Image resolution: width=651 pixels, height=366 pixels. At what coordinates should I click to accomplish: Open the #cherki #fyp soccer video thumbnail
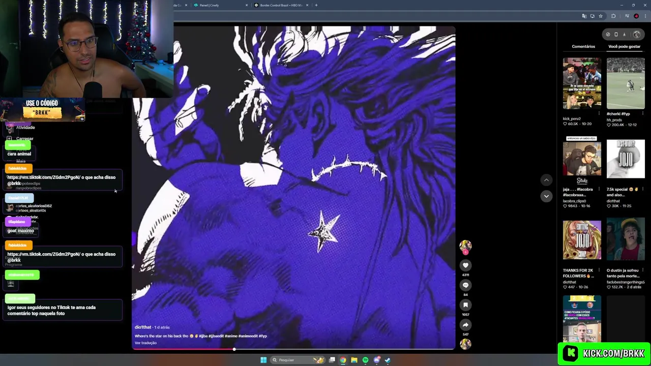pos(626,83)
